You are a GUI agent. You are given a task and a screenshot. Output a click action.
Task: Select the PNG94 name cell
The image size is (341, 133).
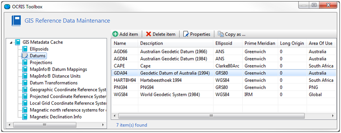[120, 87]
